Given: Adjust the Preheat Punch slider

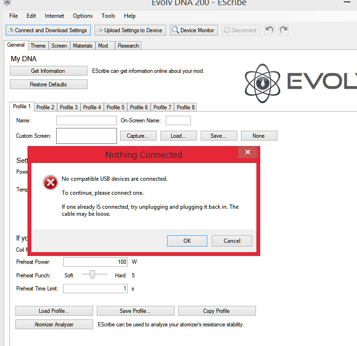Looking at the screenshot, I should pyautogui.click(x=92, y=275).
